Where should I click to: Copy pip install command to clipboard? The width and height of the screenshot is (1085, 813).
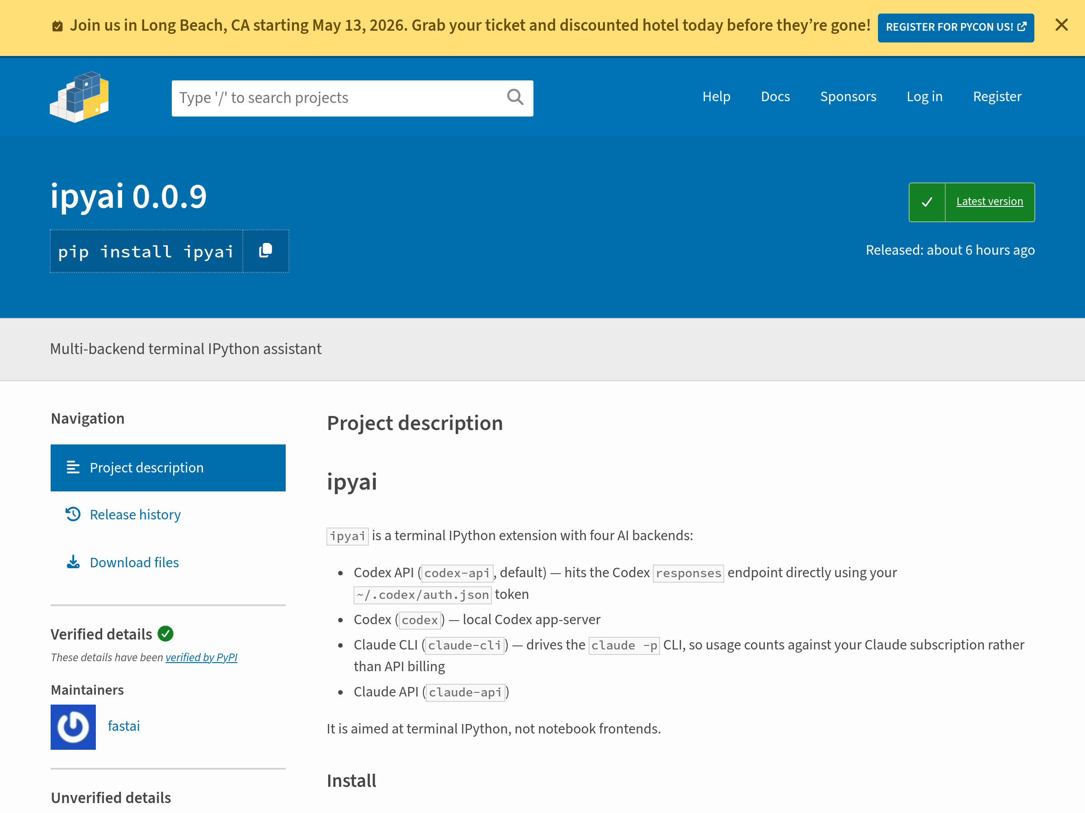click(265, 251)
